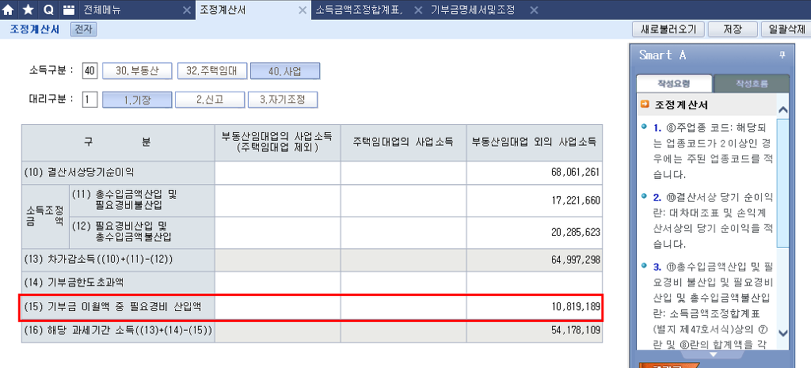Select agent type 3.자기조정
Image resolution: width=811 pixels, height=368 pixels.
pos(283,100)
